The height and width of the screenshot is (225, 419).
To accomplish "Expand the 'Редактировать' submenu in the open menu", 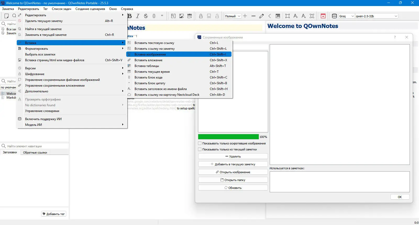I will (72, 15).
